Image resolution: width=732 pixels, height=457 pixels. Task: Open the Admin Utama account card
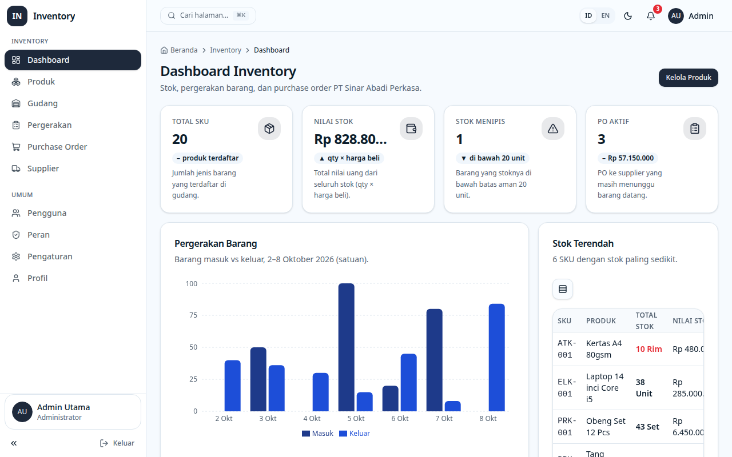click(x=73, y=412)
